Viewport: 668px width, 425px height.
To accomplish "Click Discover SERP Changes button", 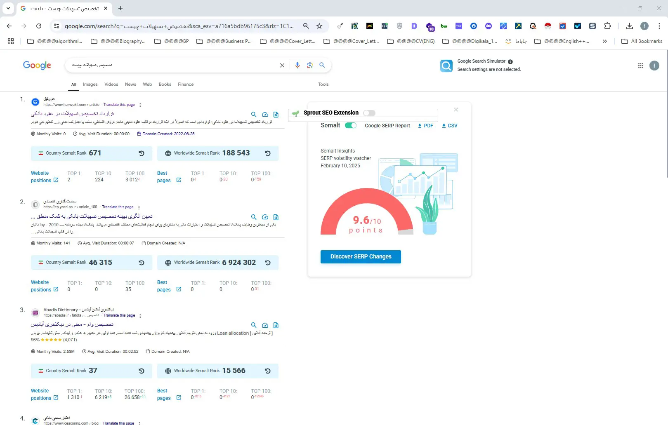I will click(x=361, y=256).
